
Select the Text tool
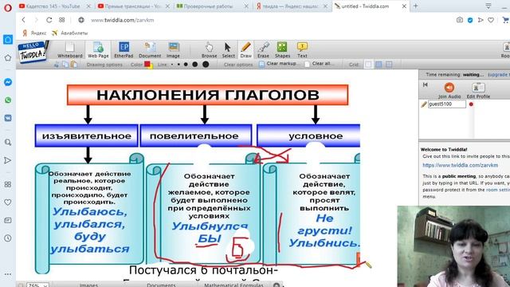(302, 49)
